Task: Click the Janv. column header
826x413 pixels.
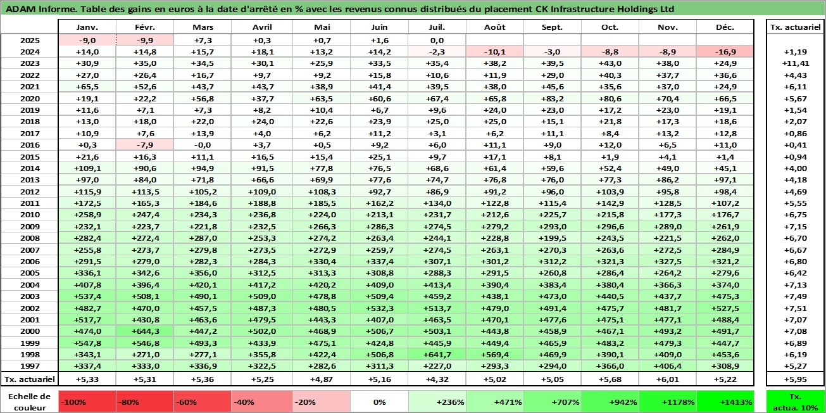Action: click(87, 27)
